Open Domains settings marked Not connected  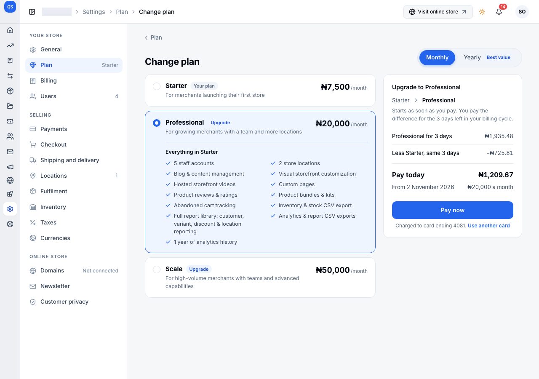[74, 270]
